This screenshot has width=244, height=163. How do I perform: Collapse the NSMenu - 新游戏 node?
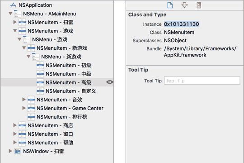click(x=28, y=56)
